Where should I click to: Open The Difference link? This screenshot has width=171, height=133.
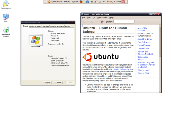tap(144, 45)
